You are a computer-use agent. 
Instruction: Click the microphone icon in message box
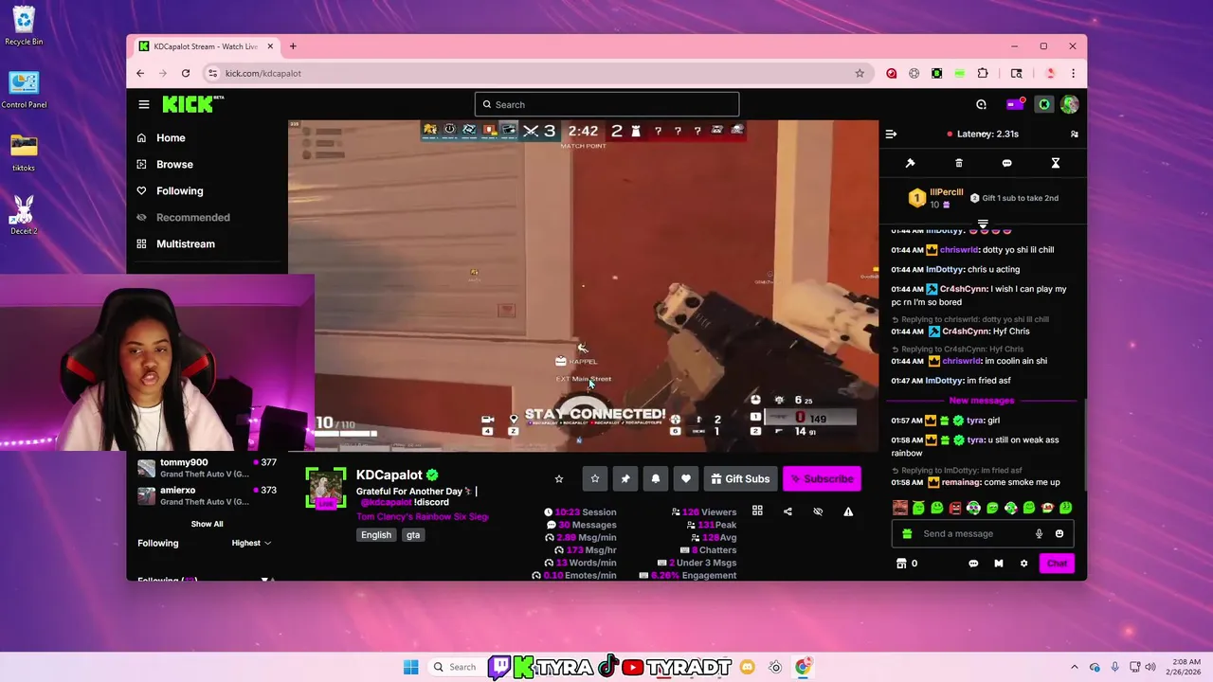pos(1039,533)
